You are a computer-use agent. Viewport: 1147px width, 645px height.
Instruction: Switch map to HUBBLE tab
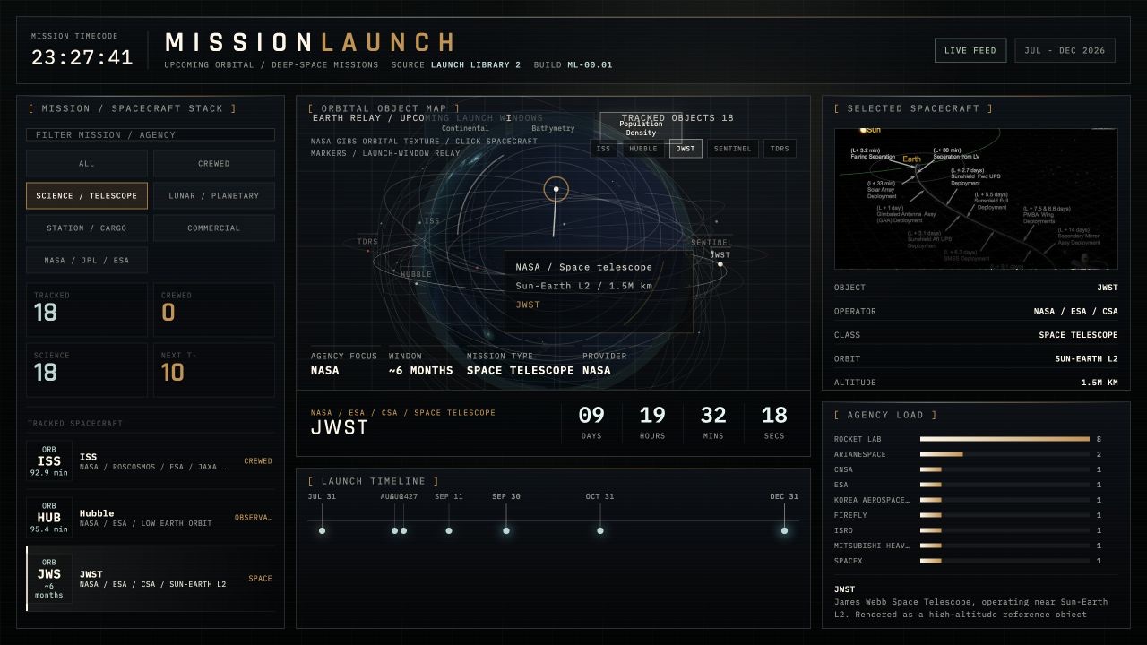(643, 149)
